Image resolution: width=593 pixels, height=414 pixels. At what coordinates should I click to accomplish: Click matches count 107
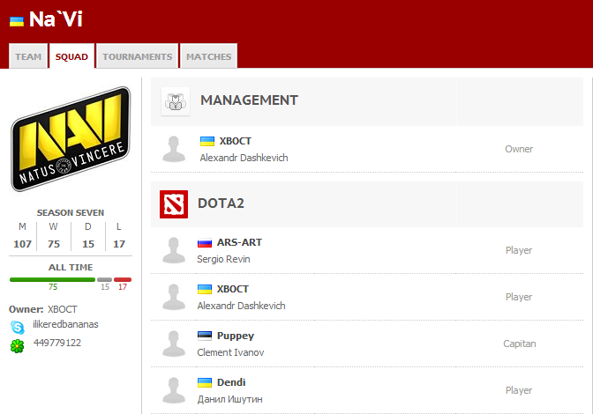point(22,244)
